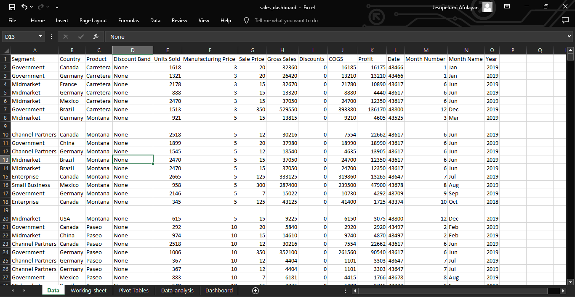
Task: Add a new sheet with the plus icon
Action: (255, 291)
